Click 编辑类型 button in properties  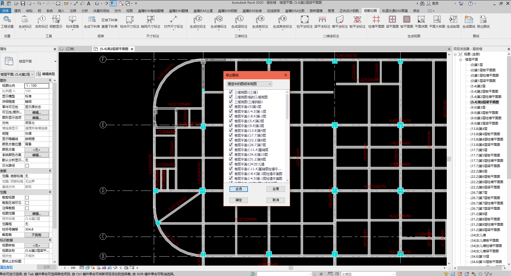pos(46,74)
